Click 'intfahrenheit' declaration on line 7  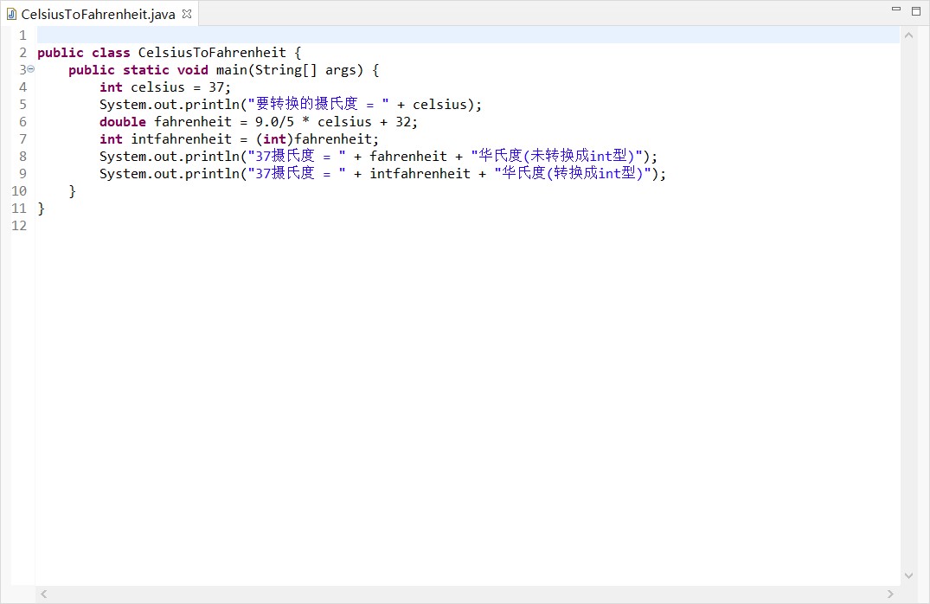(181, 138)
